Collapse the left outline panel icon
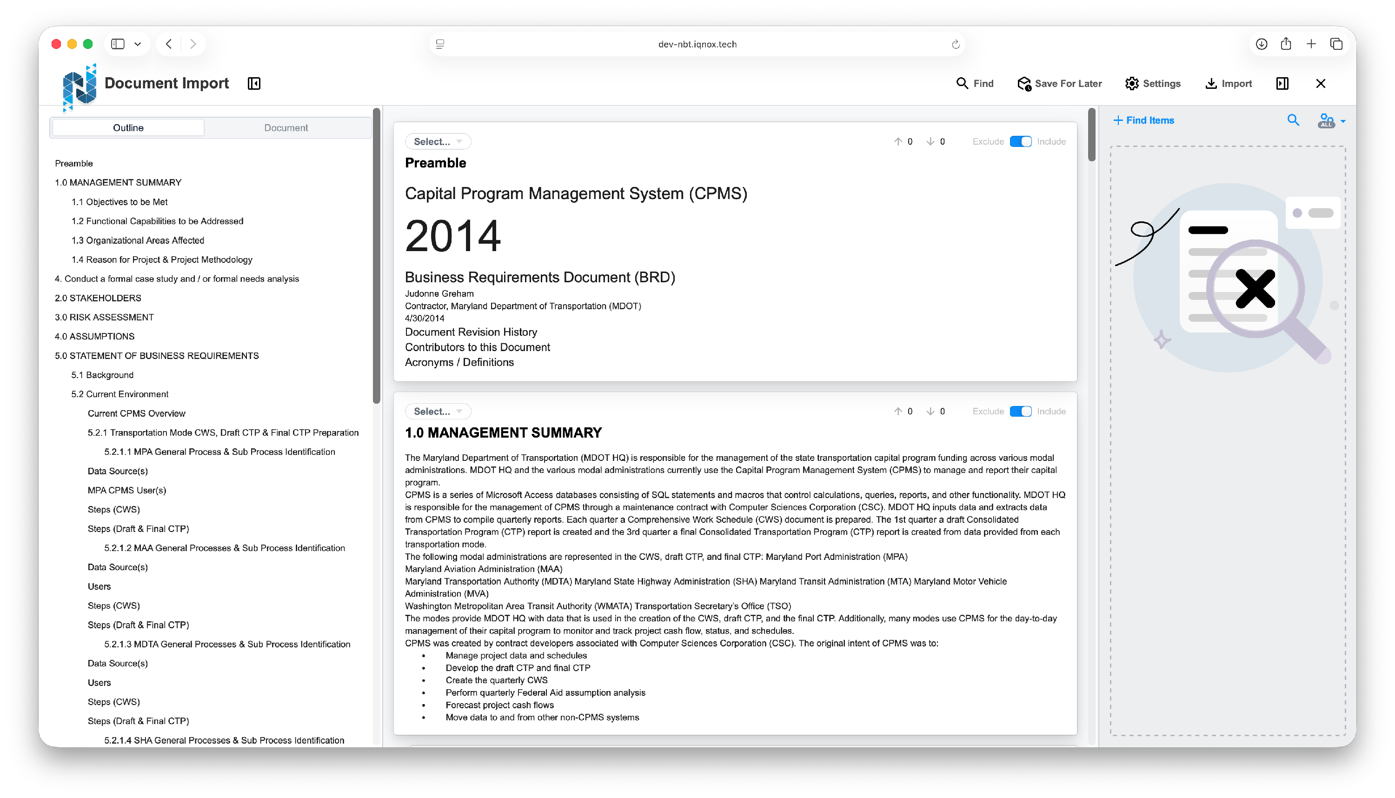This screenshot has width=1395, height=798. [x=254, y=83]
